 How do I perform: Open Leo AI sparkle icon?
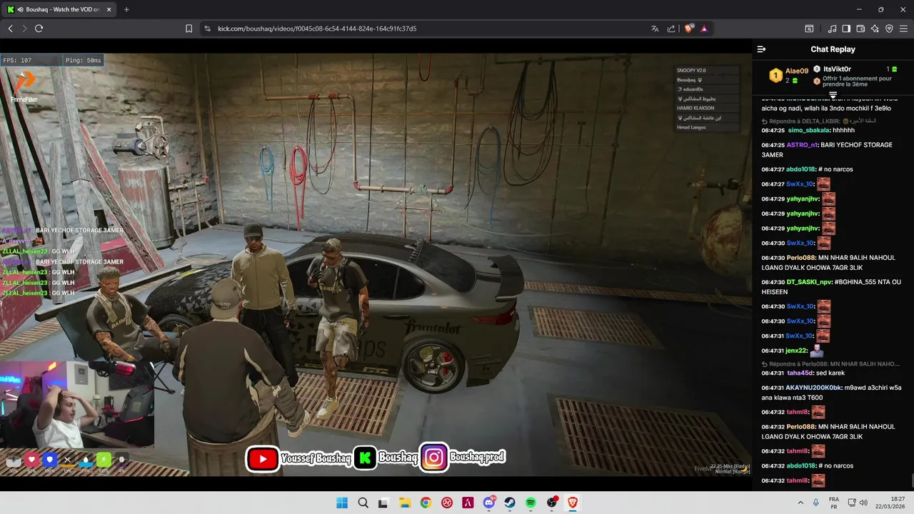click(x=875, y=29)
